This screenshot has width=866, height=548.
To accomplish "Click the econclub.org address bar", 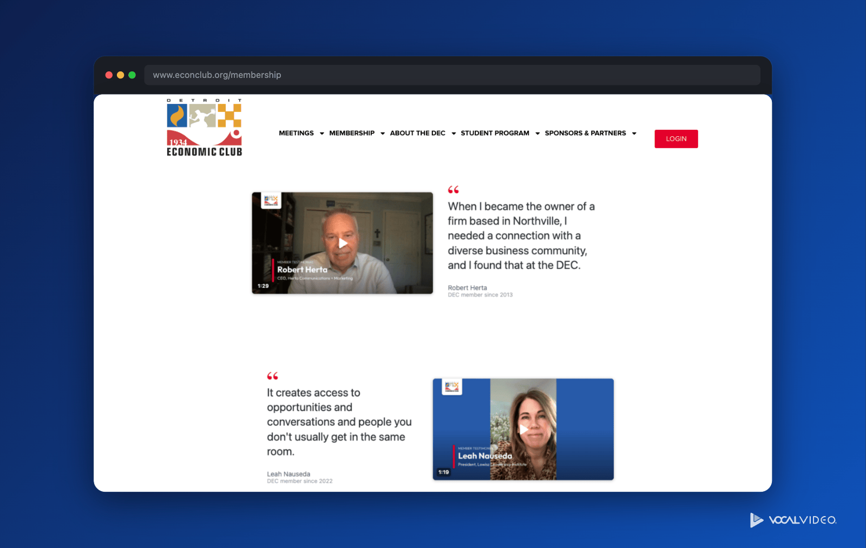I will click(x=452, y=75).
